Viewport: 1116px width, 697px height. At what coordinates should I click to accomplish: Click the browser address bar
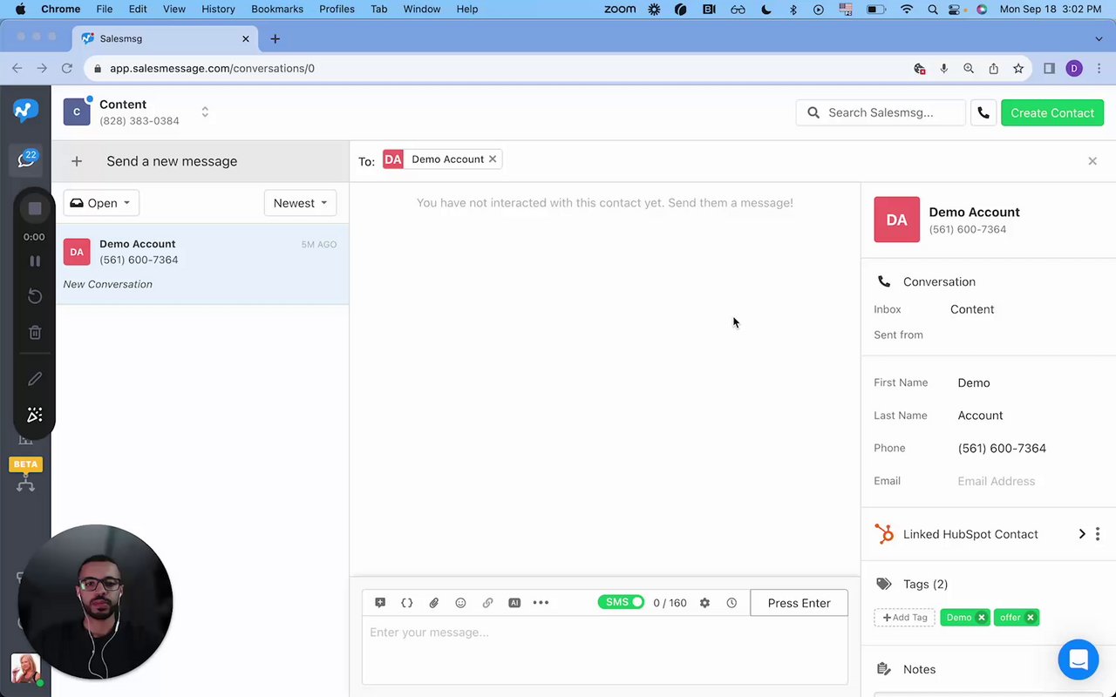[497, 68]
